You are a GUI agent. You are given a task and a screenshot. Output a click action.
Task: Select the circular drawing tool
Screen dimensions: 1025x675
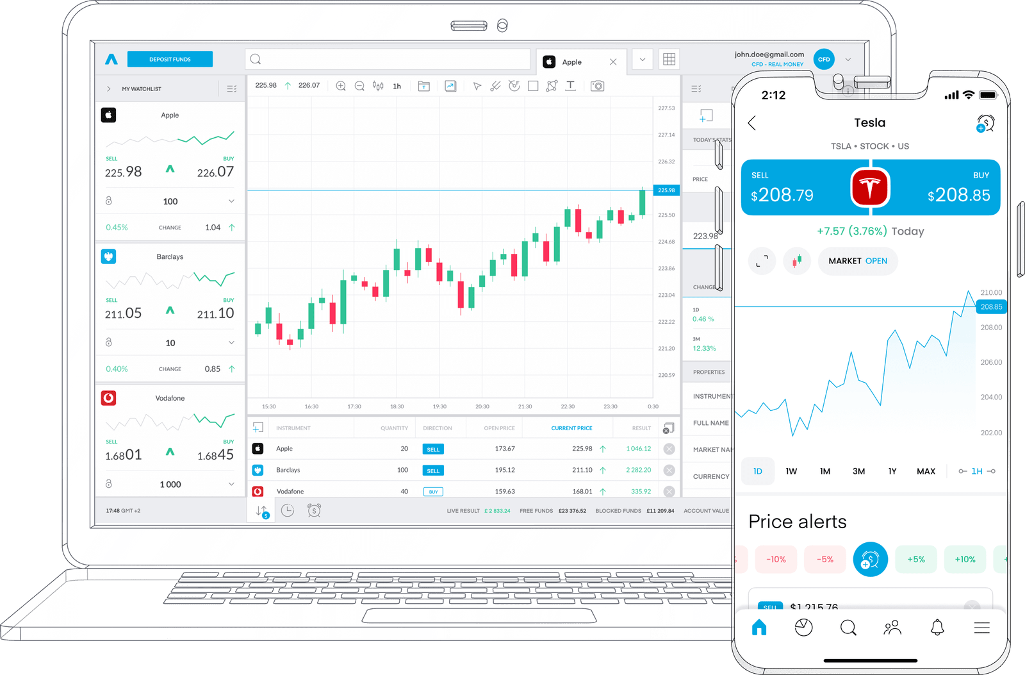(x=514, y=86)
